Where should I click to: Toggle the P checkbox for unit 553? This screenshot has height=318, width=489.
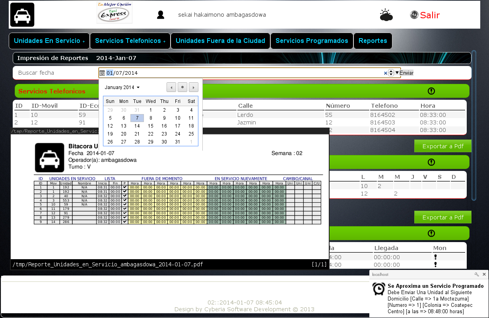click(x=124, y=200)
